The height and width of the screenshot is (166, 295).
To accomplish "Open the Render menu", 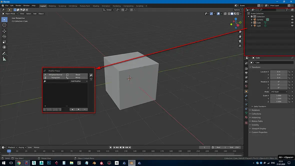I will 18,5.
